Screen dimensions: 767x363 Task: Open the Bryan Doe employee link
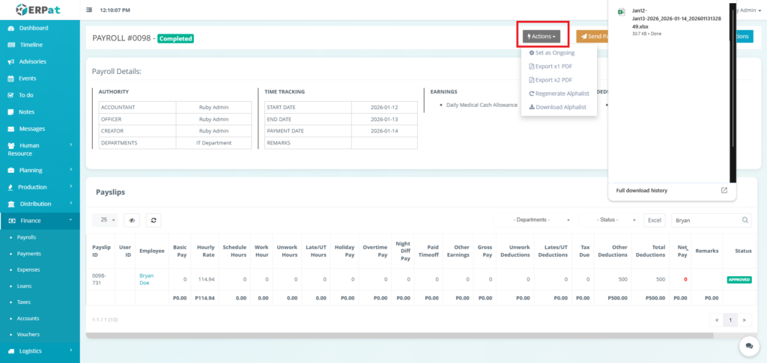point(147,279)
